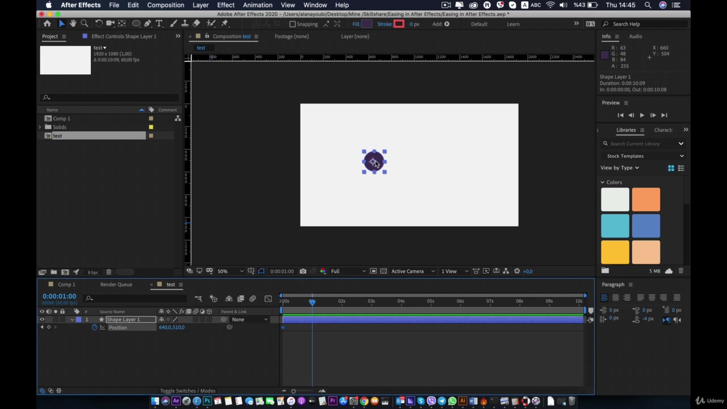Choose the Pen tool

[148, 24]
